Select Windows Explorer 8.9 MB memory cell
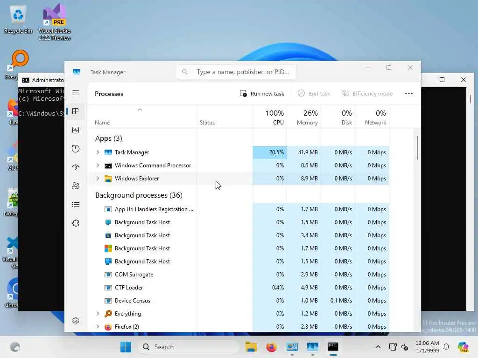 point(304,179)
